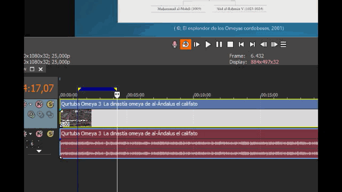342x192 pixels.
Task: Click the orange timecode display
Action: (x=39, y=89)
